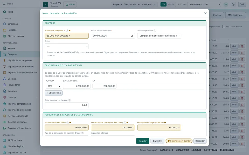Click the Número de despacho field
249x155 pixels.
67,36
